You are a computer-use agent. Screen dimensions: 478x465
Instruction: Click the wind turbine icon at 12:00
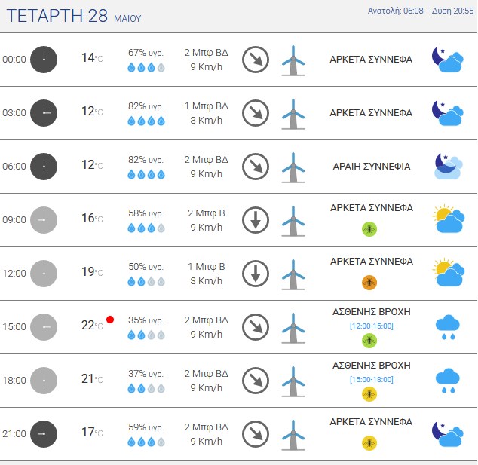click(293, 274)
